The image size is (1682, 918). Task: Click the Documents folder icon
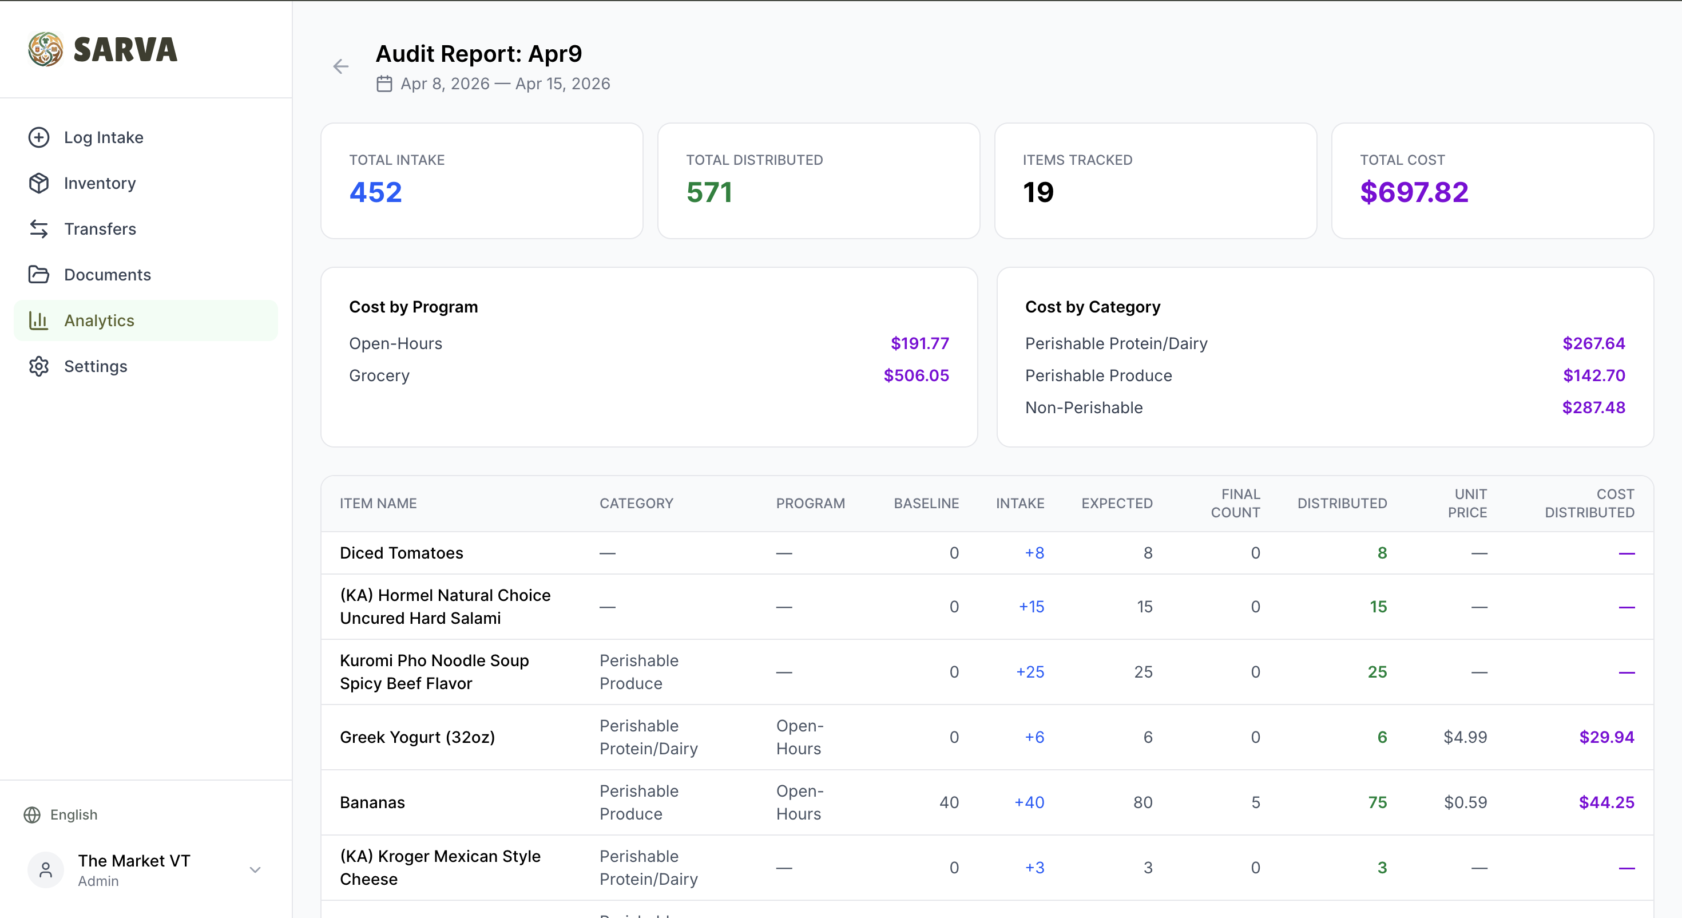pyautogui.click(x=38, y=274)
